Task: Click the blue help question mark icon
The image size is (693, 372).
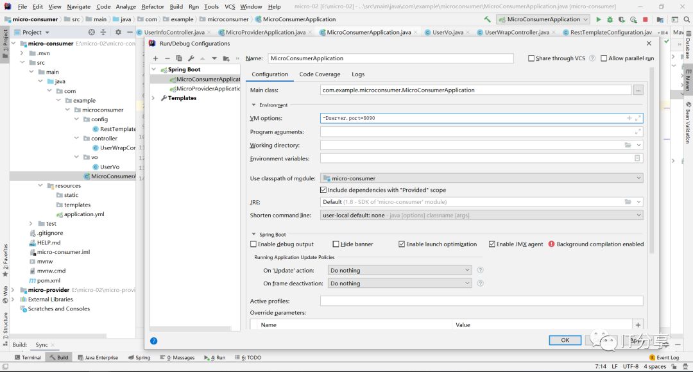Action: click(154, 341)
